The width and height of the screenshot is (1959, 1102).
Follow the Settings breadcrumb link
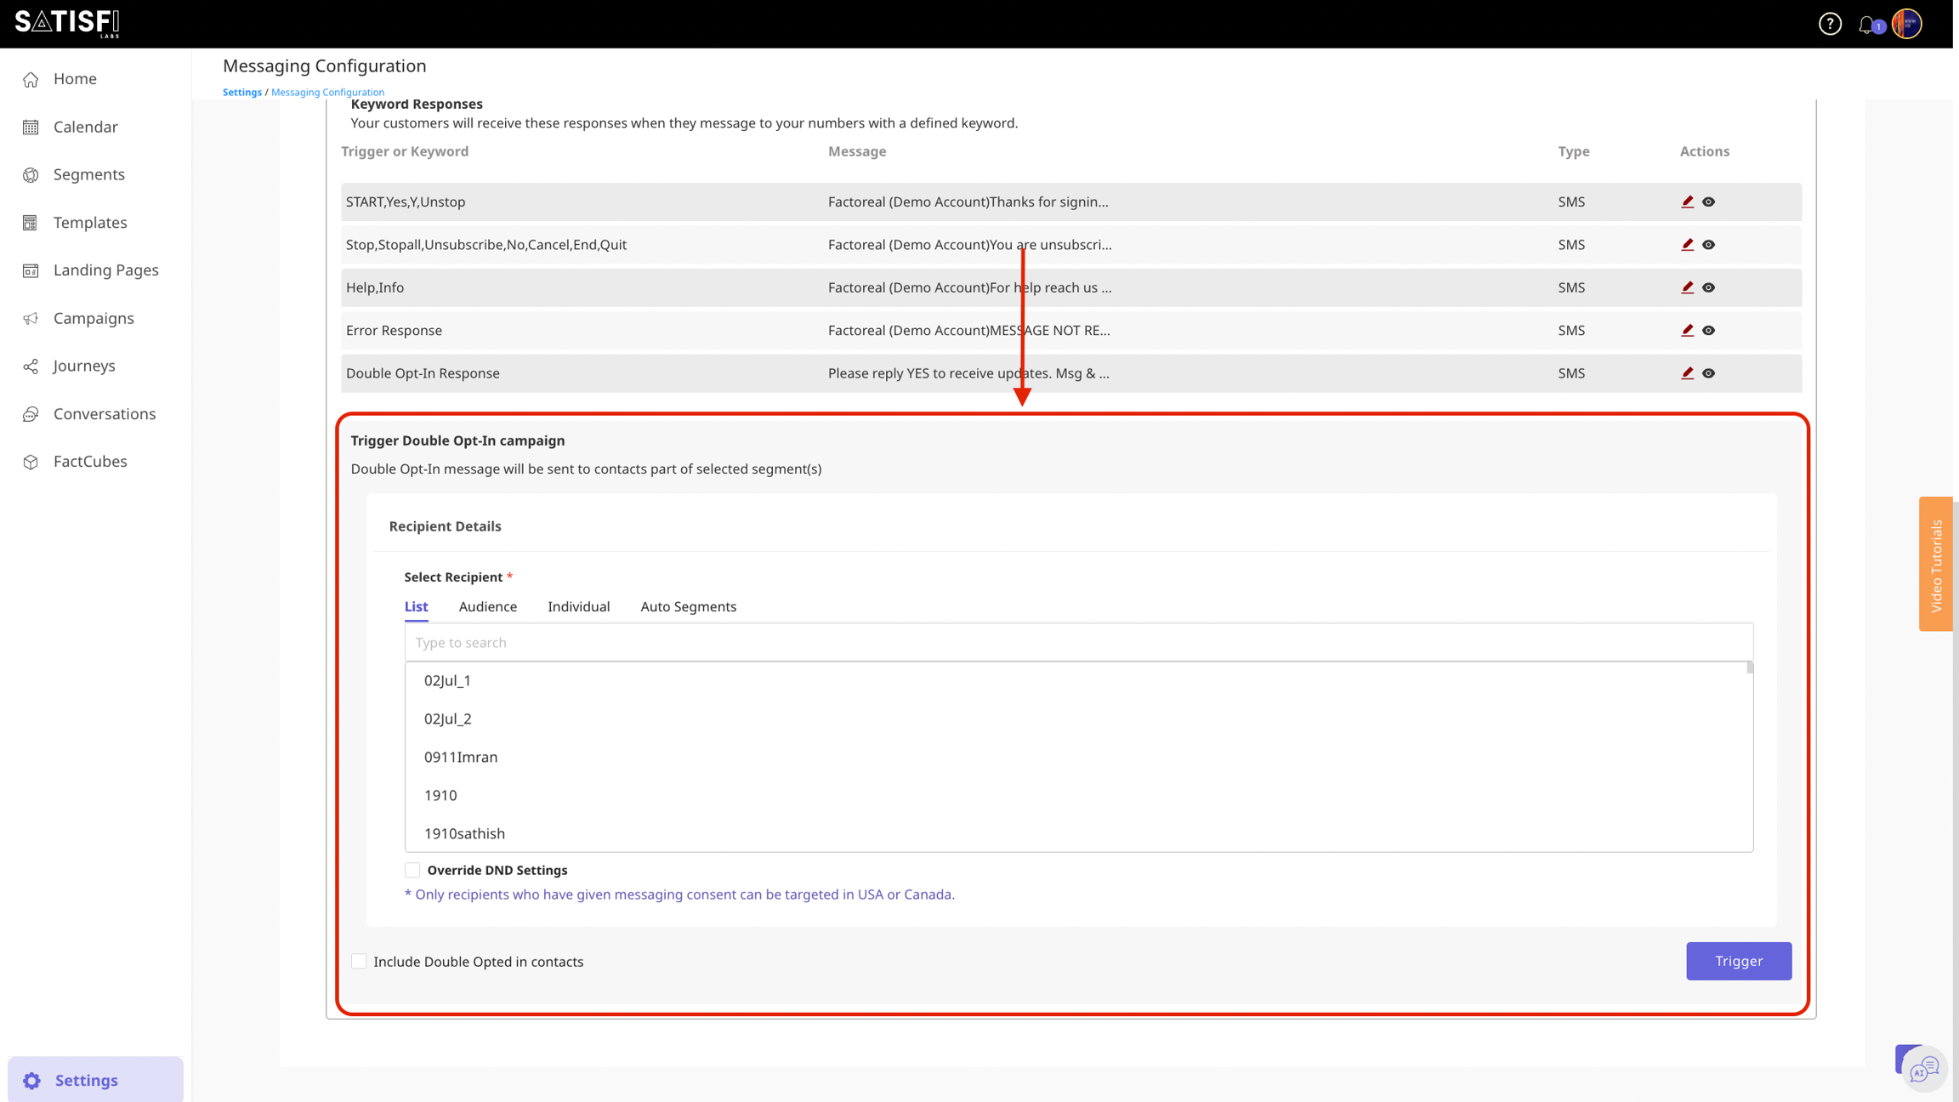(241, 92)
